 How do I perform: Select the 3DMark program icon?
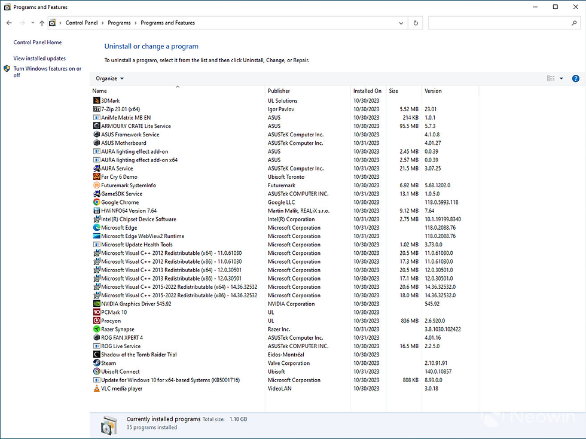96,100
